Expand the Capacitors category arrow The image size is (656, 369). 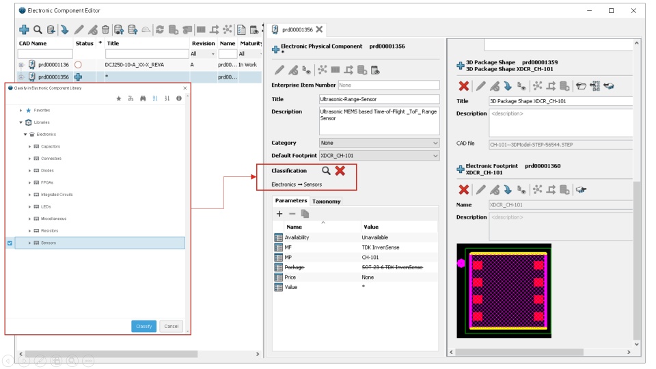(x=29, y=147)
